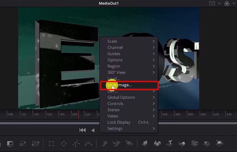Image resolution: width=237 pixels, height=152 pixels.
Task: Click frame 100 on the time ruler
Action: pyautogui.click(x=10, y=114)
